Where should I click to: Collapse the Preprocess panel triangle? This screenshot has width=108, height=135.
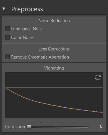4,9
